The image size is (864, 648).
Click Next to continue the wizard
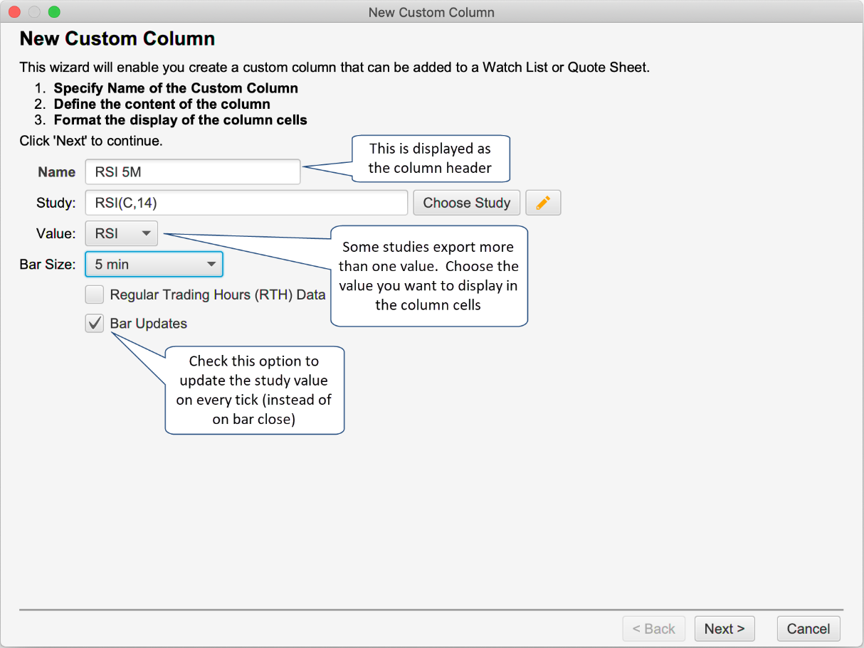(724, 629)
